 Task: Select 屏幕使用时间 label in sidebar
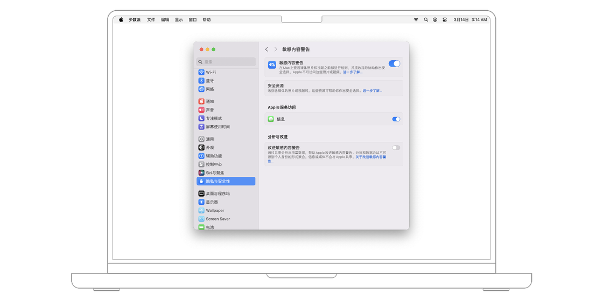(x=218, y=127)
